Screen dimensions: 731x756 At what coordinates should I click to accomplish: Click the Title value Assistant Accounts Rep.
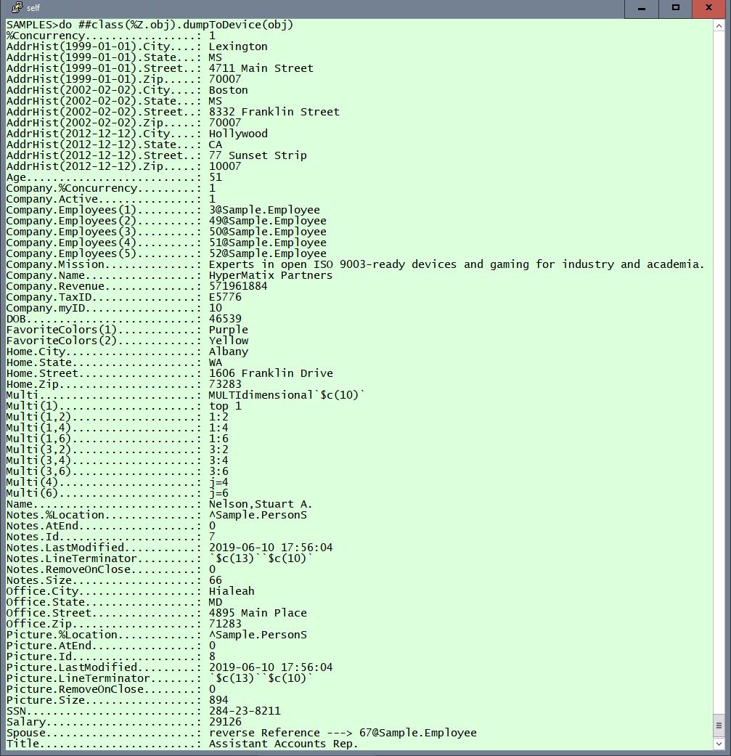coord(283,744)
